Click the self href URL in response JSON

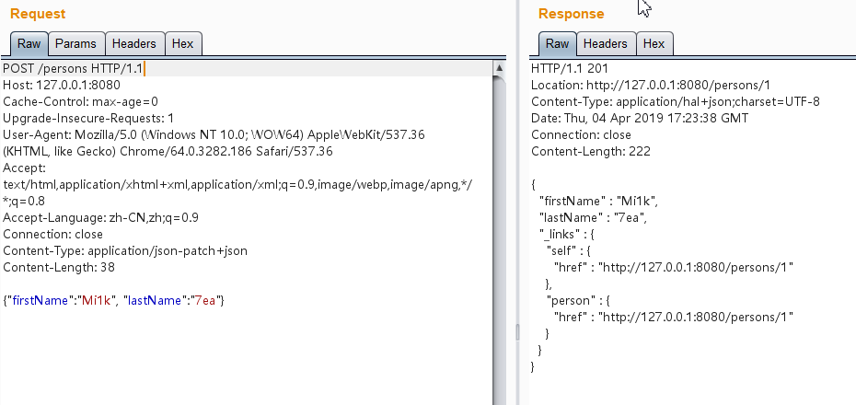(696, 267)
